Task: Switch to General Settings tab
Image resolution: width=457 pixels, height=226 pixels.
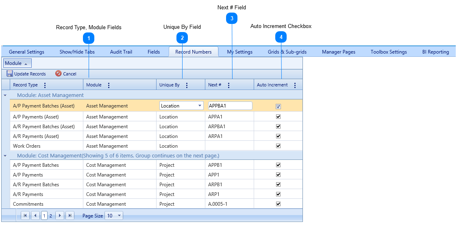Action: click(x=26, y=52)
